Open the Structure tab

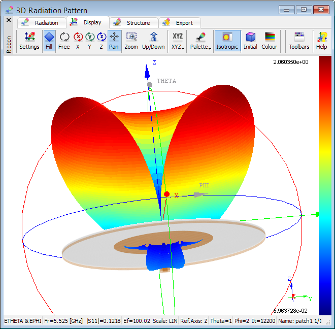(x=133, y=23)
